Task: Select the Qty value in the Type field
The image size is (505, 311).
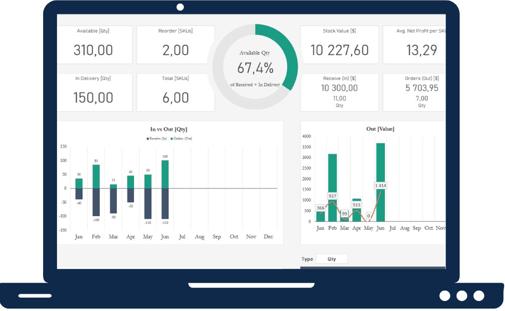Action: coord(332,259)
